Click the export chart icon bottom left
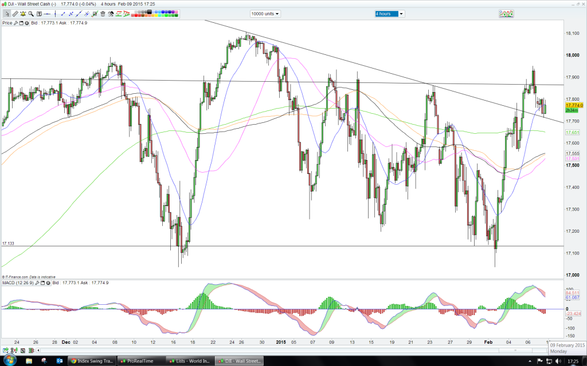This screenshot has height=366, width=587. click(x=6, y=351)
